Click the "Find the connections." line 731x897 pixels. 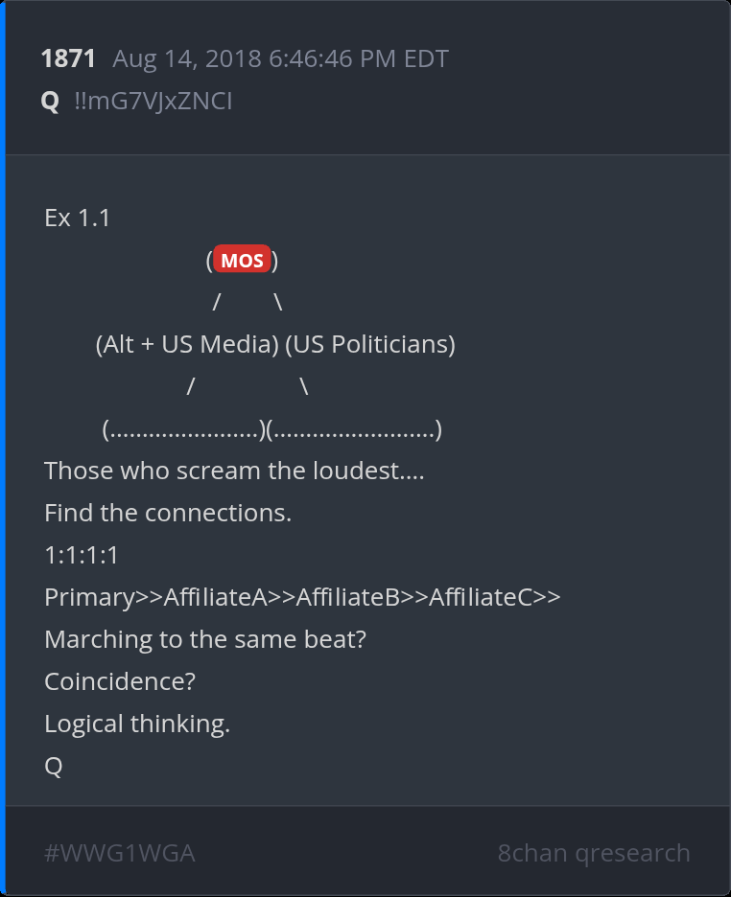[168, 513]
